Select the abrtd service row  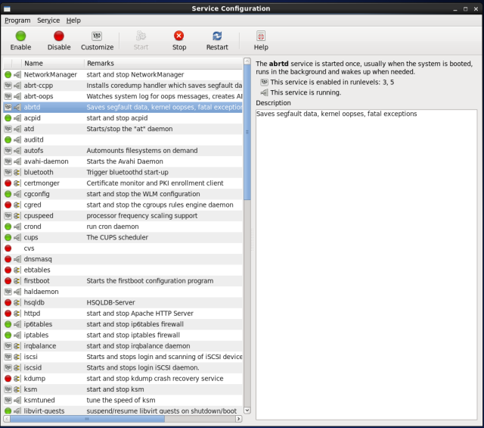tap(123, 107)
